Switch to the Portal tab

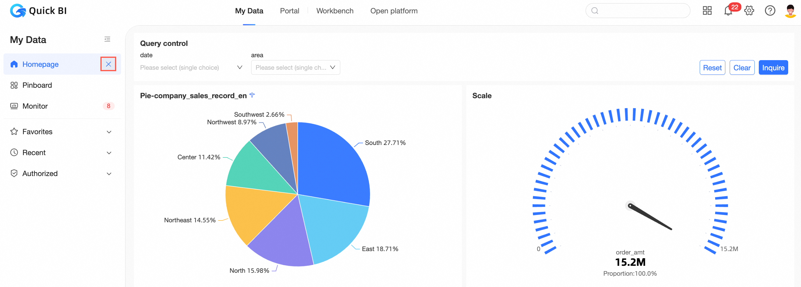[x=290, y=11]
